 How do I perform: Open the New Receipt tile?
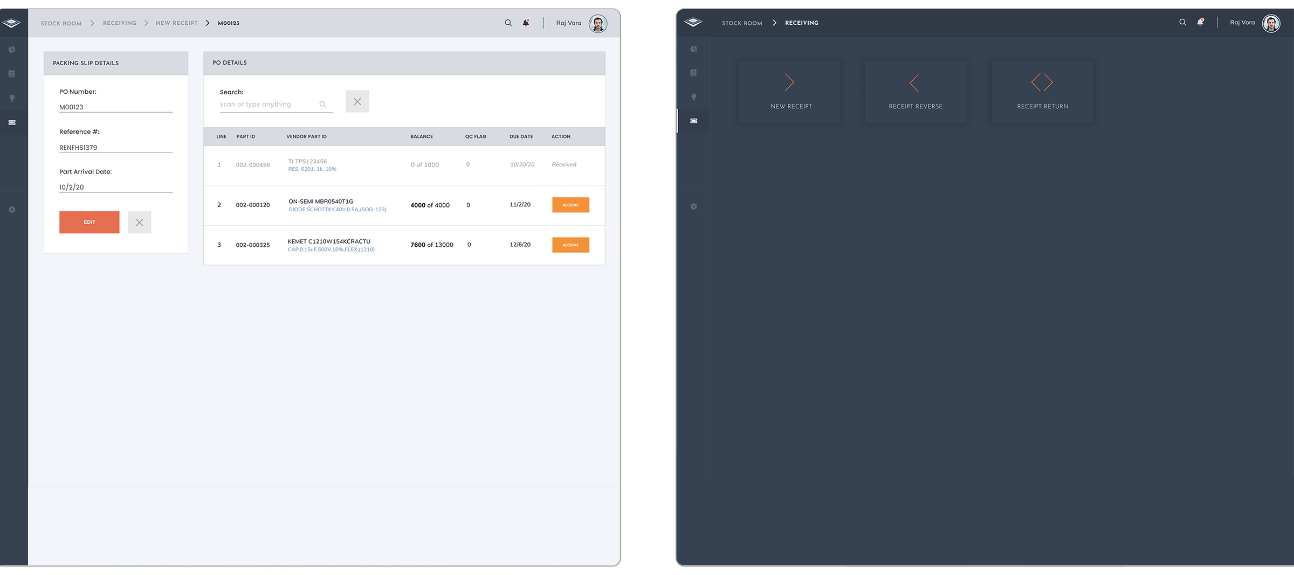[789, 92]
